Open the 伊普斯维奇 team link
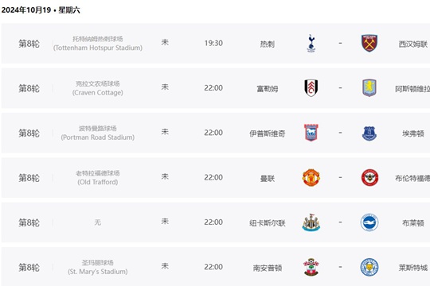430x286 pixels. pyautogui.click(x=267, y=133)
